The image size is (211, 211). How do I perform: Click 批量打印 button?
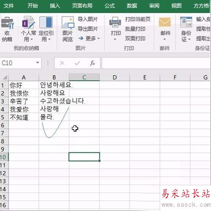(135, 29)
